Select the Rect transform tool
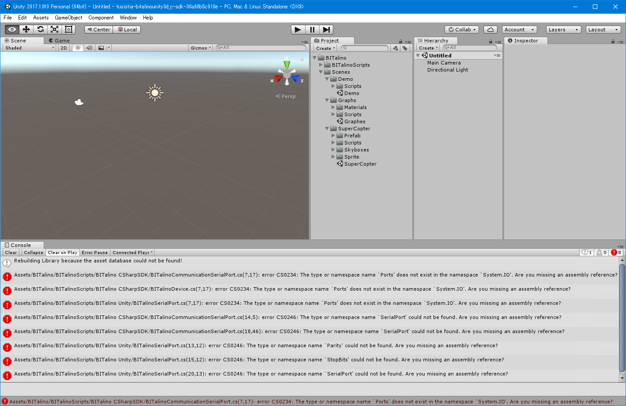Image resolution: width=626 pixels, height=406 pixels. pos(68,30)
